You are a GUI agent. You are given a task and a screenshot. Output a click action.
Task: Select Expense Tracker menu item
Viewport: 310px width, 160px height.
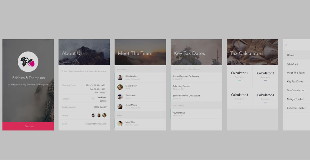(x=296, y=108)
